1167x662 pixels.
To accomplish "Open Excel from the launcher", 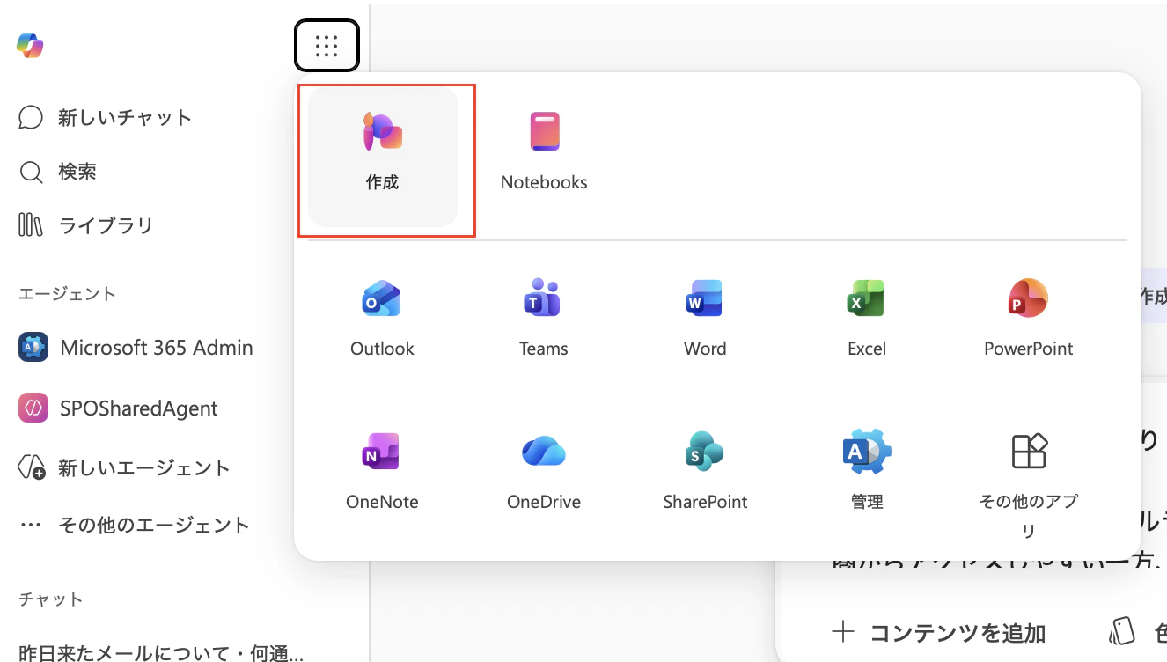I will [x=867, y=318].
